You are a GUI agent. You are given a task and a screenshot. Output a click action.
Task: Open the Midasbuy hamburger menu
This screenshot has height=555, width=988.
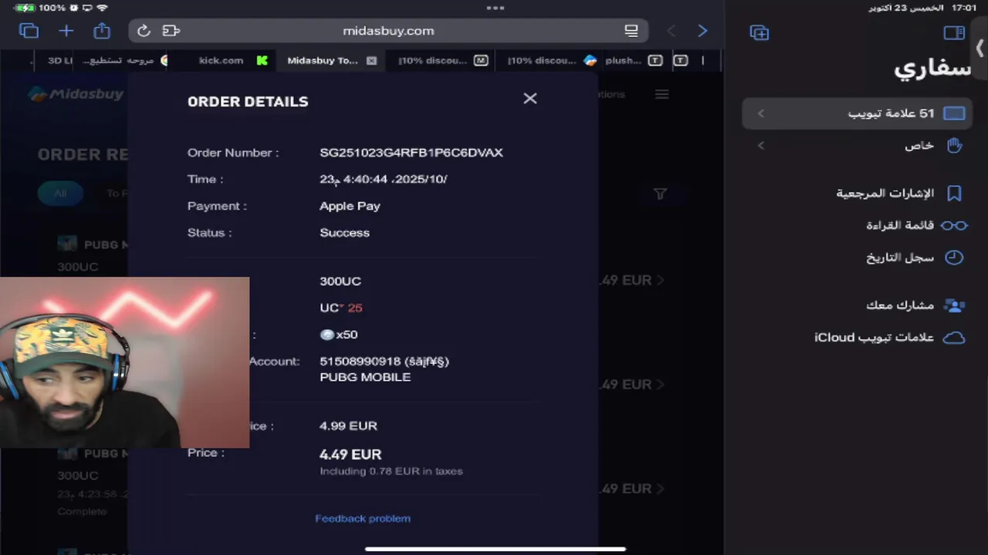[x=661, y=94]
